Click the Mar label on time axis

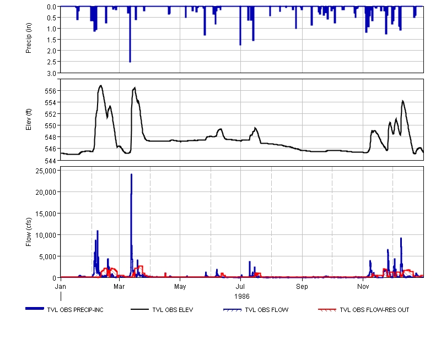[x=119, y=287]
